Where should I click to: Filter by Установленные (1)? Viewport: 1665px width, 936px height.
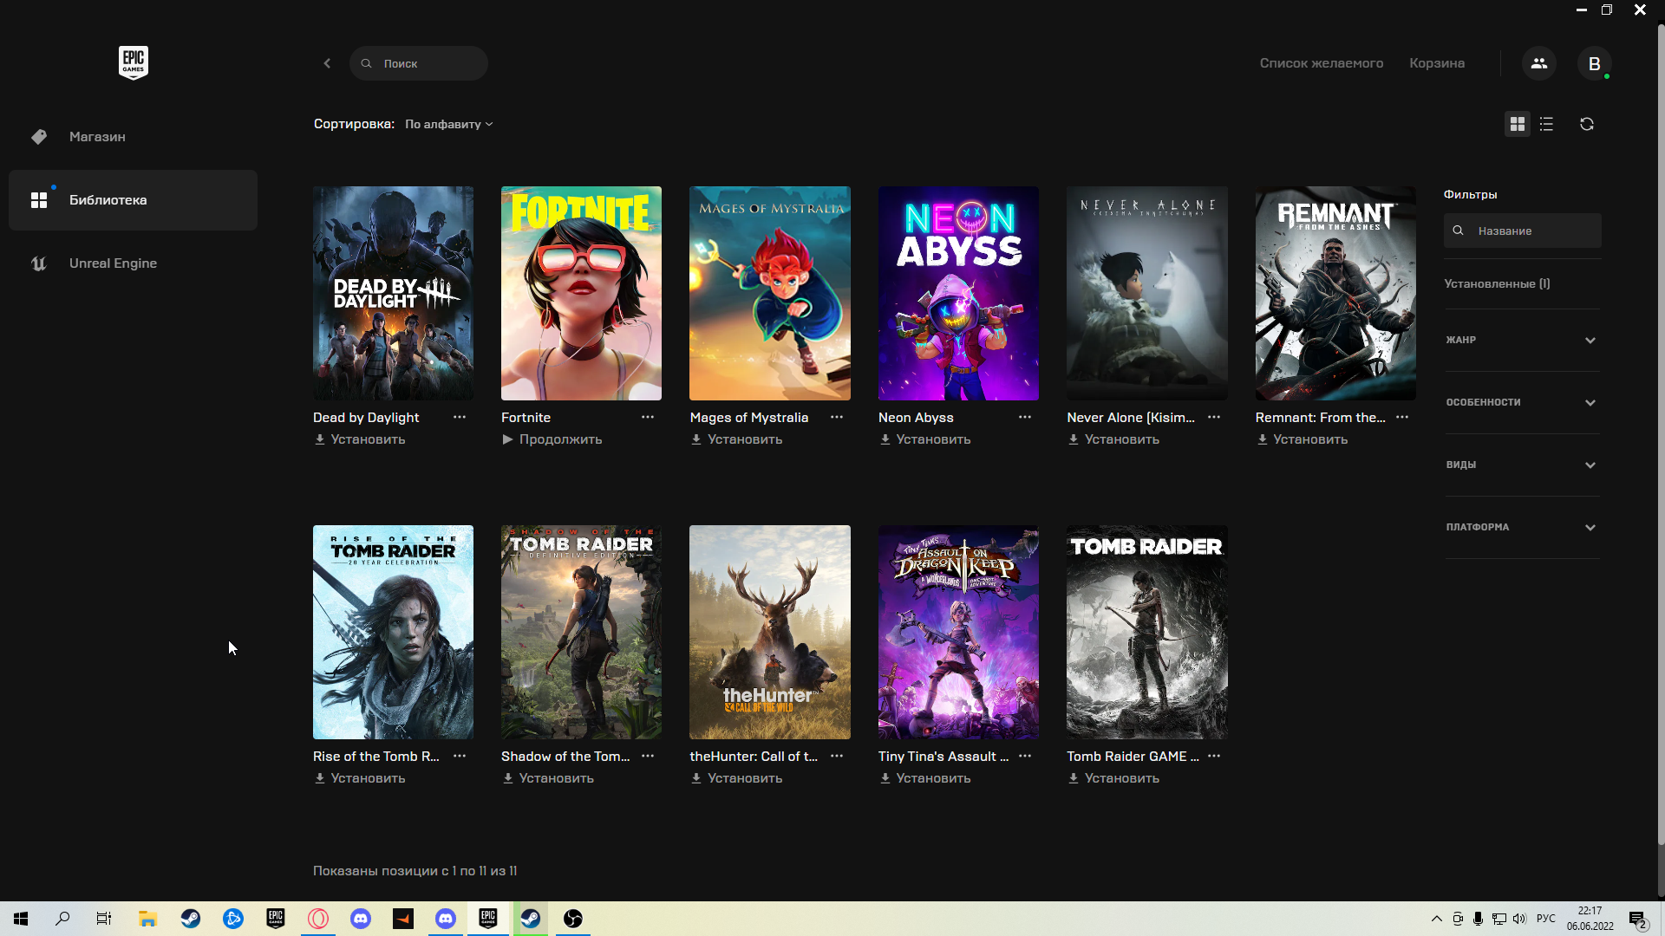pos(1497,283)
